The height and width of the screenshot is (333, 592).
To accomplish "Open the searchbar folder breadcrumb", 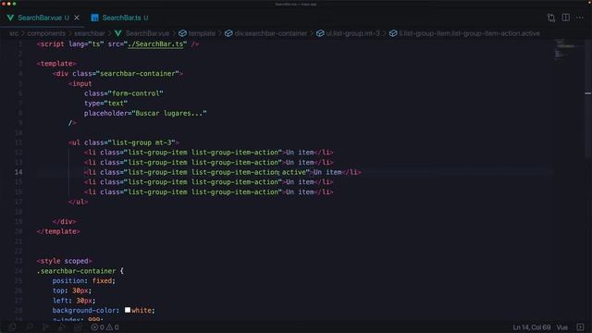I will coord(90,33).
